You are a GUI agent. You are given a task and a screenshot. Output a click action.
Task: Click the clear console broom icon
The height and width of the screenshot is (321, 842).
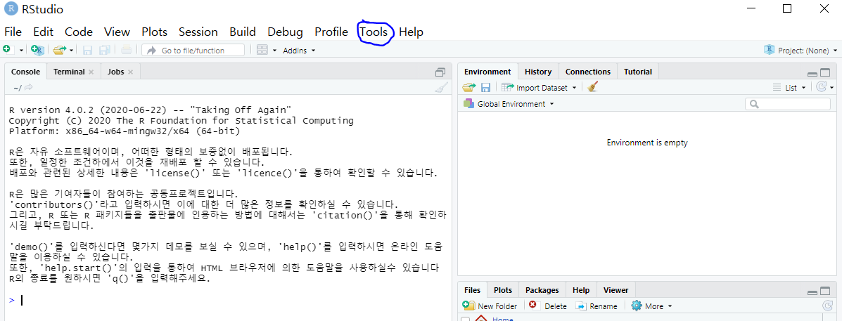441,87
